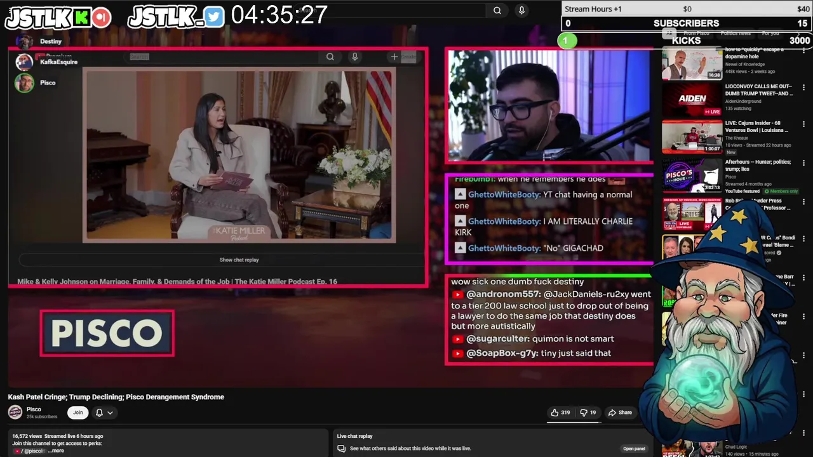
Task: Toggle the notification bell for Pisco
Action: point(99,413)
